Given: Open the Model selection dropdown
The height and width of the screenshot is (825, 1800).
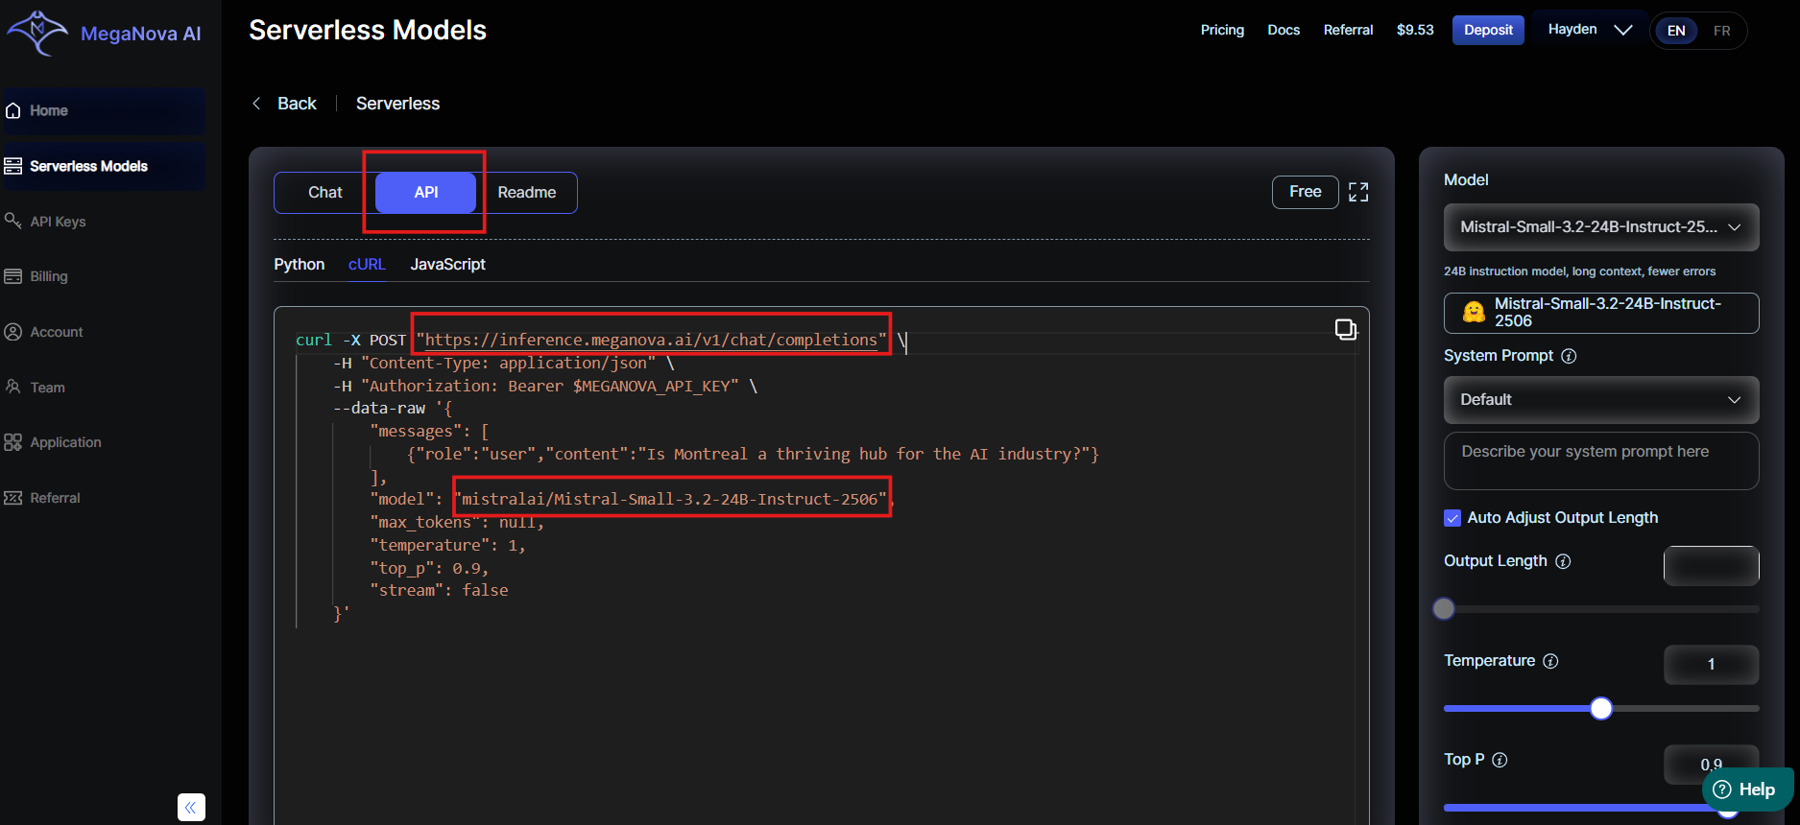Looking at the screenshot, I should 1600,227.
